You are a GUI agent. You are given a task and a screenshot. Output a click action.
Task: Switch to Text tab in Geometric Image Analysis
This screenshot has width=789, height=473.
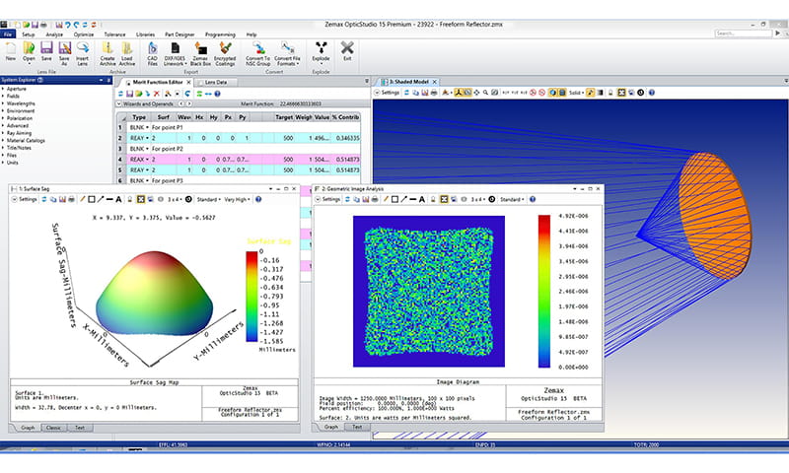click(x=357, y=427)
